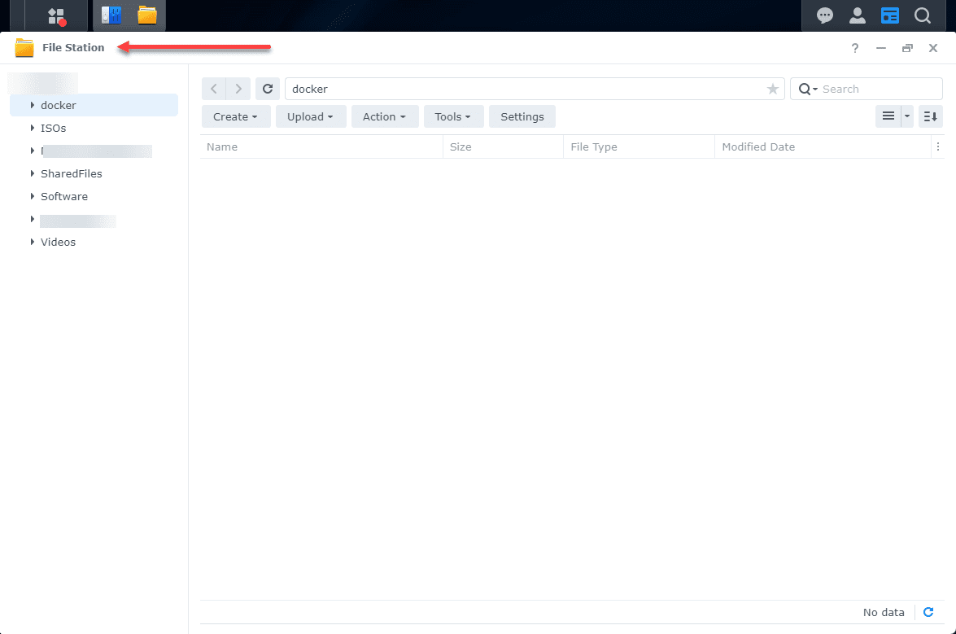Open view mode dropdown arrow

point(907,116)
